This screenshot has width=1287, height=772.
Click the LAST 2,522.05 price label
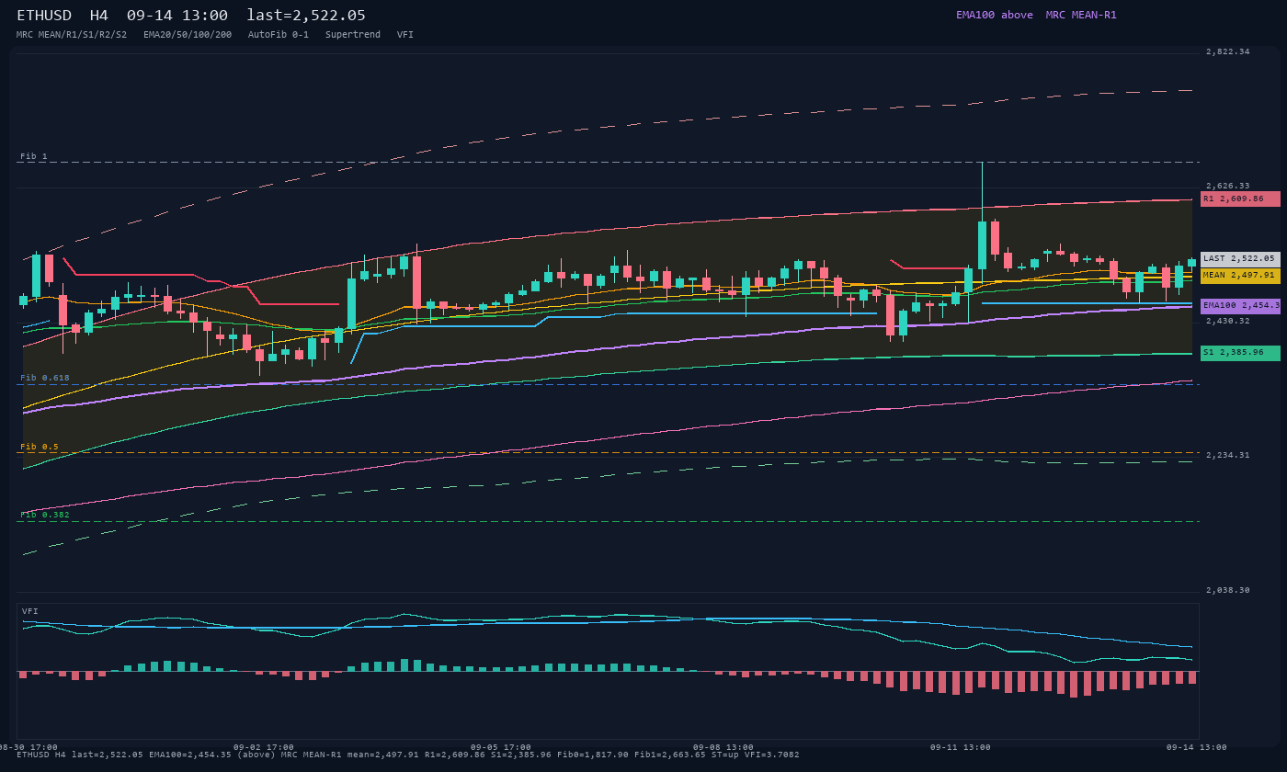[1240, 259]
